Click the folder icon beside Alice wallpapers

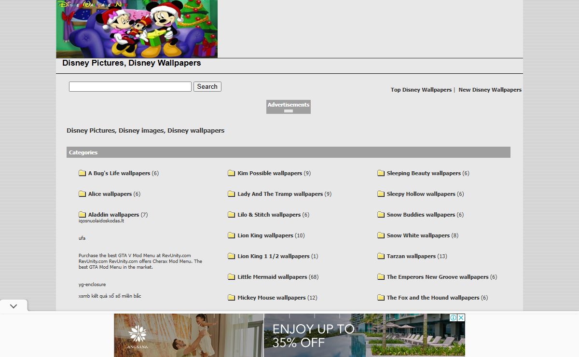82,194
